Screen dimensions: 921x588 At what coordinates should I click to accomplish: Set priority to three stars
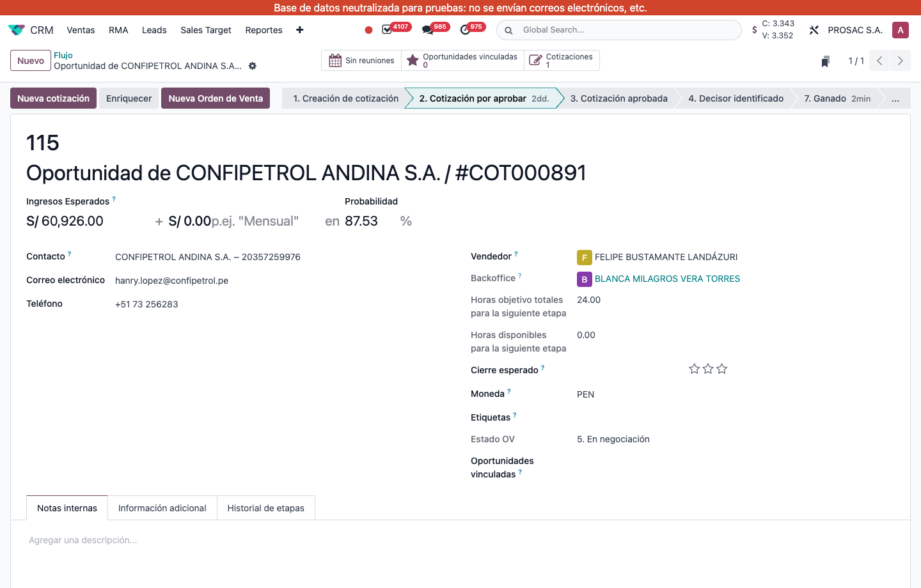[x=722, y=369]
